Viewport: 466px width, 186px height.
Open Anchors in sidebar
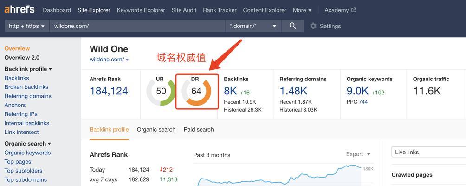point(15,105)
